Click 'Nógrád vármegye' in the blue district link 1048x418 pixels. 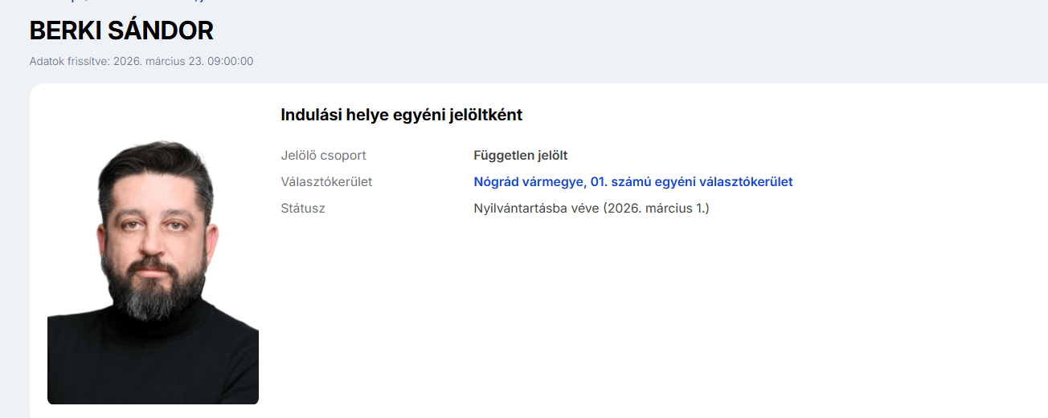528,182
